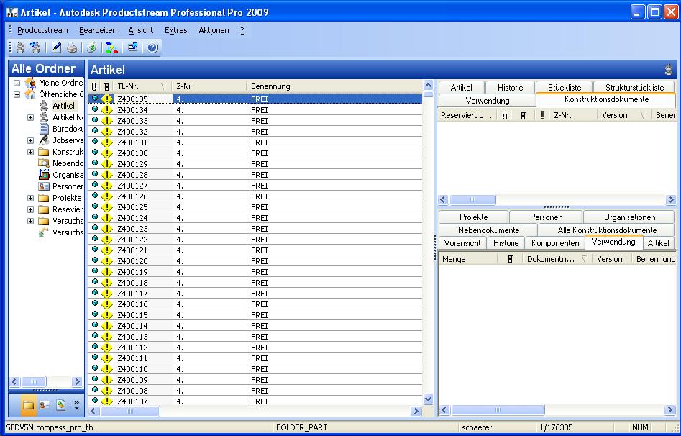Viewport: 681px width, 436px height.
Task: Open the Projekte tab in lower panel
Action: pyautogui.click(x=473, y=217)
